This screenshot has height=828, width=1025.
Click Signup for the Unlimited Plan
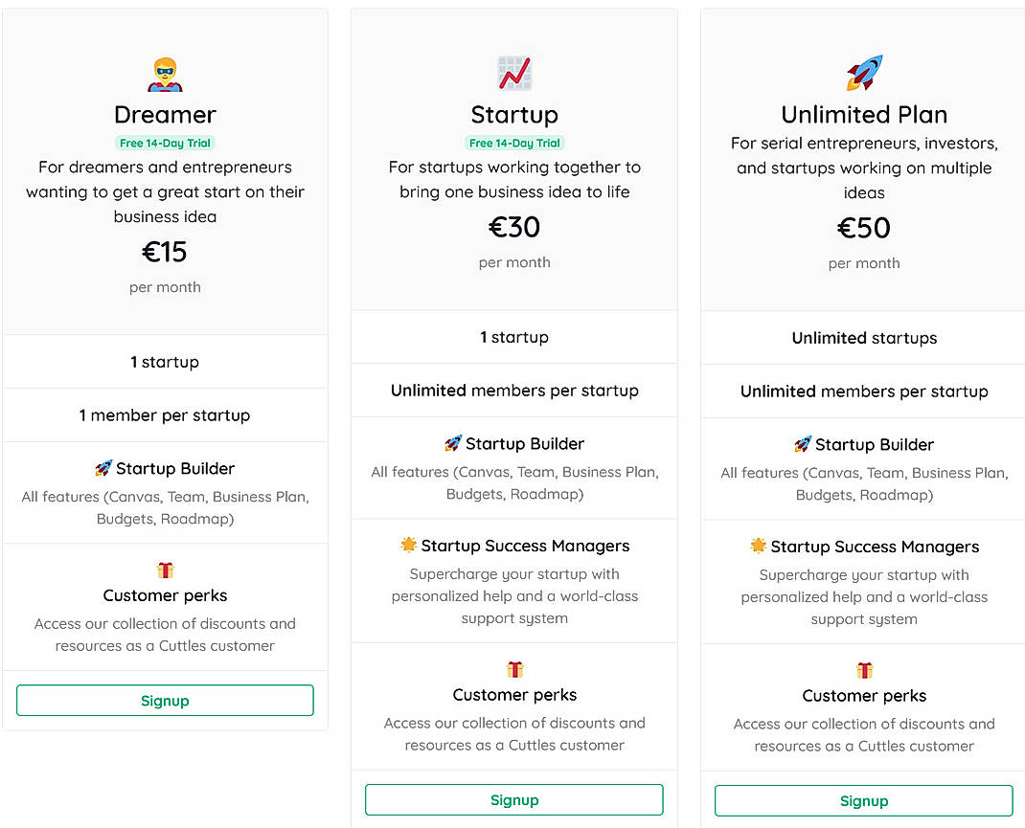click(864, 801)
